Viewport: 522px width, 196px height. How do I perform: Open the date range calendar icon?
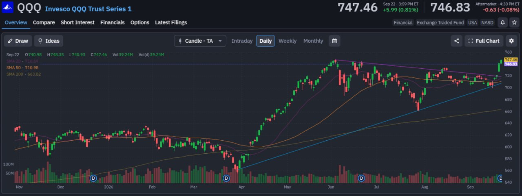334,41
